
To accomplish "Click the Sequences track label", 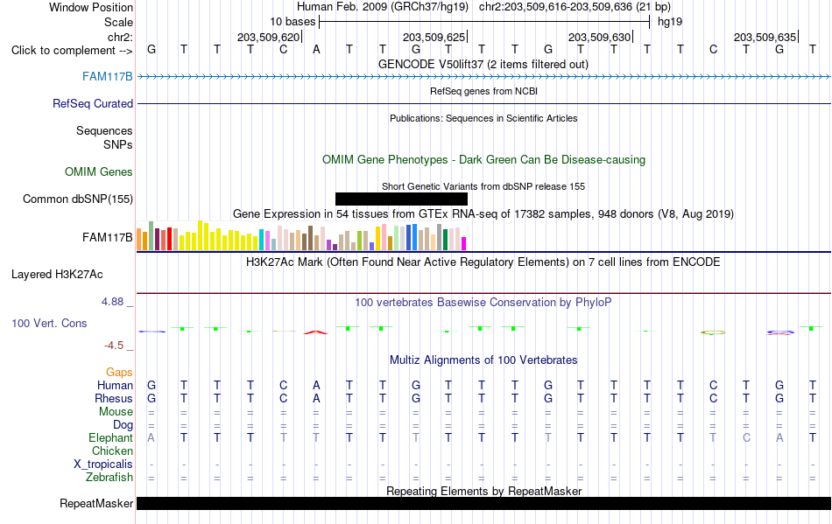I will pos(104,131).
